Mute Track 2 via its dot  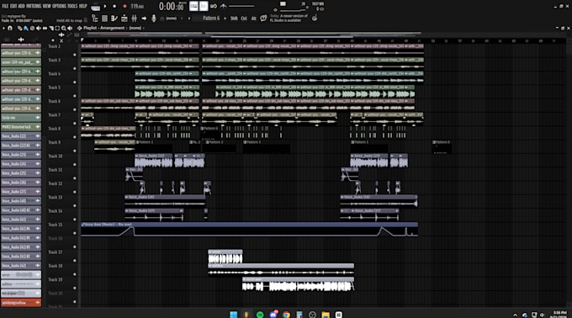coord(75,55)
